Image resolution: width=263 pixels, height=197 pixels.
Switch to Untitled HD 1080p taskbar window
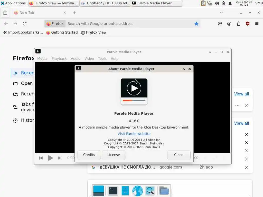click(x=105, y=3)
